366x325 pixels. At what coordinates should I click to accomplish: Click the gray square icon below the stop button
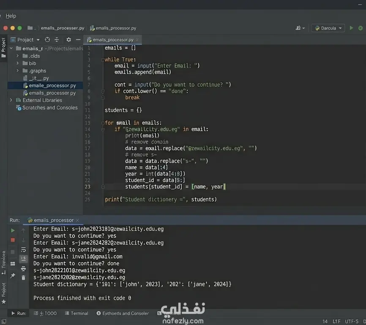[x=13, y=252]
